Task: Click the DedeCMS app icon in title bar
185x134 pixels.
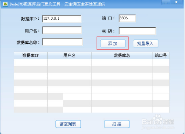Action: tap(5, 4)
